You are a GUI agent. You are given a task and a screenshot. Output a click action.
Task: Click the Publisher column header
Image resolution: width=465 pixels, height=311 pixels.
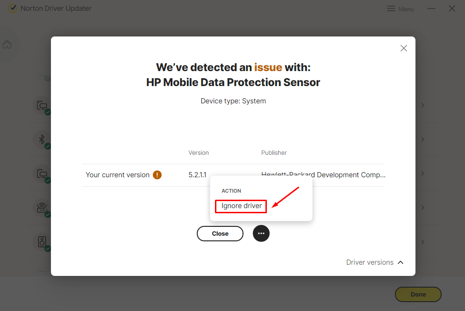[x=274, y=153]
